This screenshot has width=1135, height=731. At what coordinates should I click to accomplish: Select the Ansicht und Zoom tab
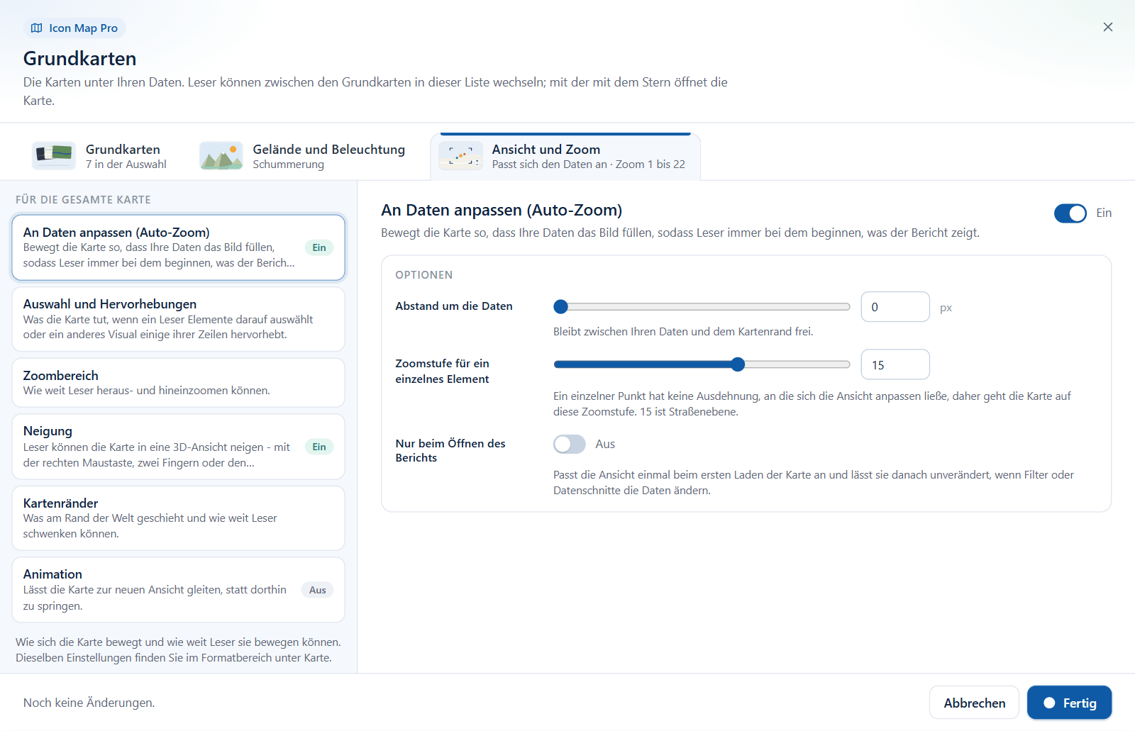565,157
